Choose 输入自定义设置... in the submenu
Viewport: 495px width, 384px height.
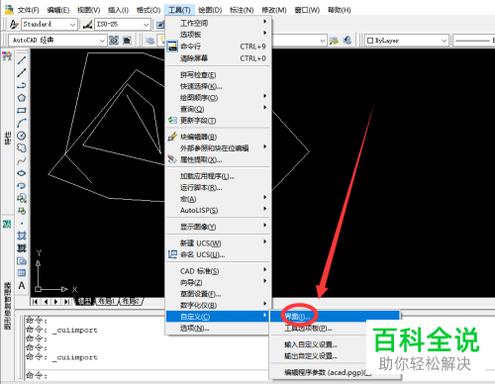pos(335,344)
